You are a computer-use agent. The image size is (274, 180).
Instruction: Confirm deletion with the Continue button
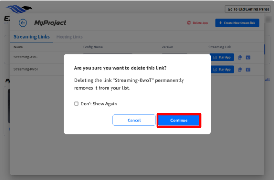click(179, 120)
